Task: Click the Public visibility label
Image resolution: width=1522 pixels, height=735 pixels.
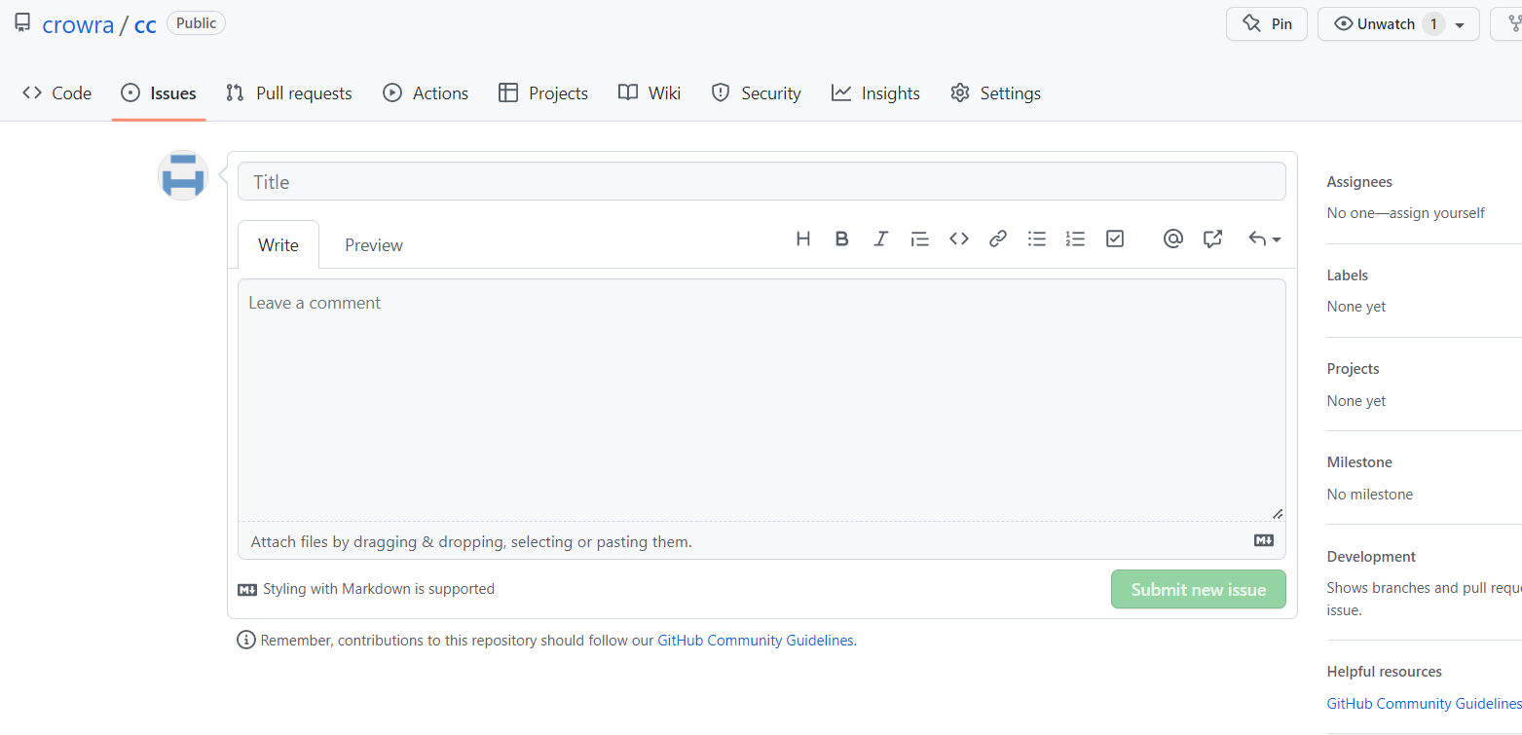Action: click(196, 23)
